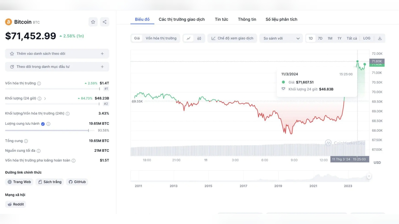Expand Thêm vào danh sách theo dõi plus
This screenshot has height=224, width=399.
point(102,54)
